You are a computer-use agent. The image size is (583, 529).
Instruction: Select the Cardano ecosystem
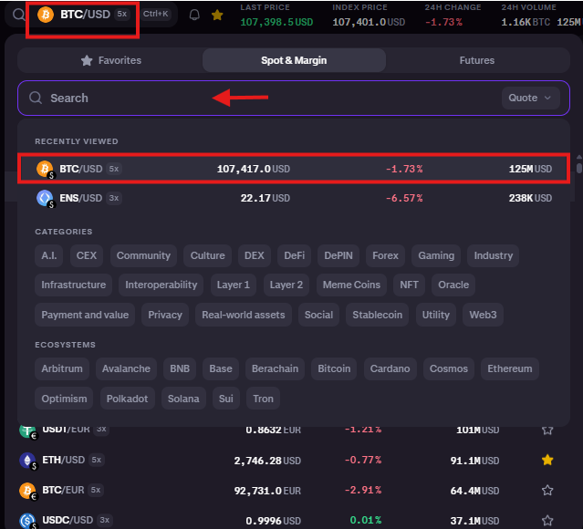click(x=390, y=368)
